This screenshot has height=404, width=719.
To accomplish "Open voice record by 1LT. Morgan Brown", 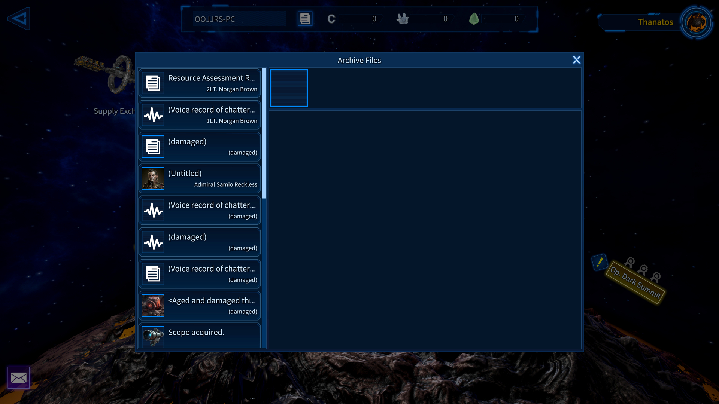I will coord(200,115).
